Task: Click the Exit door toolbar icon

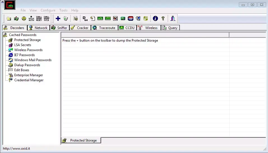Action: pos(173,18)
